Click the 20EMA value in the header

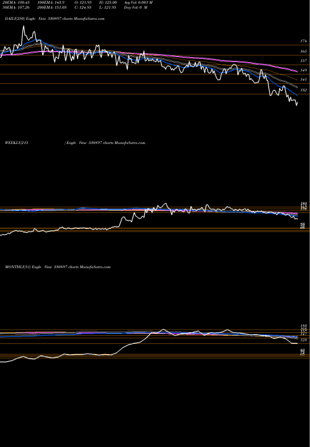[15, 2]
